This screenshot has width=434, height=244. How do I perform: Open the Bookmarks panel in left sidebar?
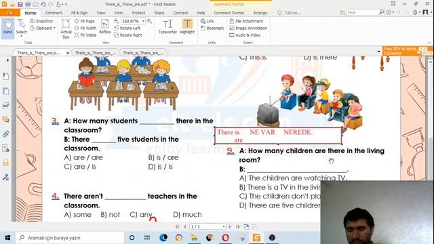[x=5, y=77]
